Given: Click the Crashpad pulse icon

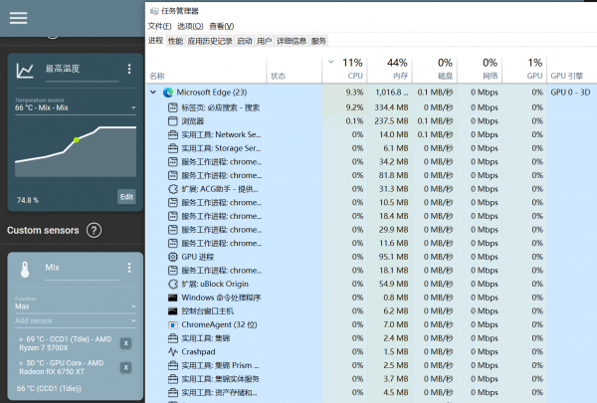Looking at the screenshot, I should (173, 352).
